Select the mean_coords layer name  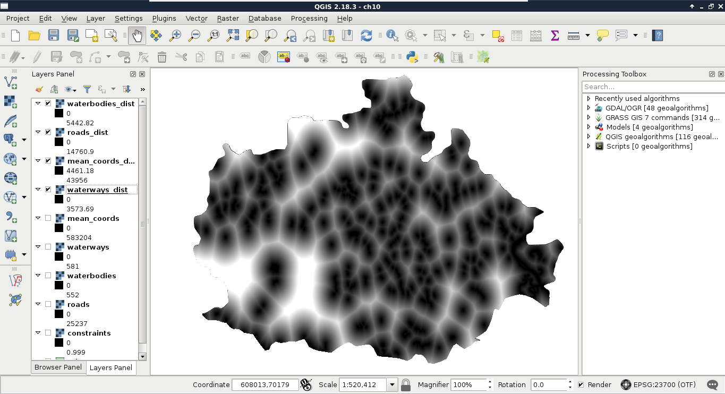(93, 218)
